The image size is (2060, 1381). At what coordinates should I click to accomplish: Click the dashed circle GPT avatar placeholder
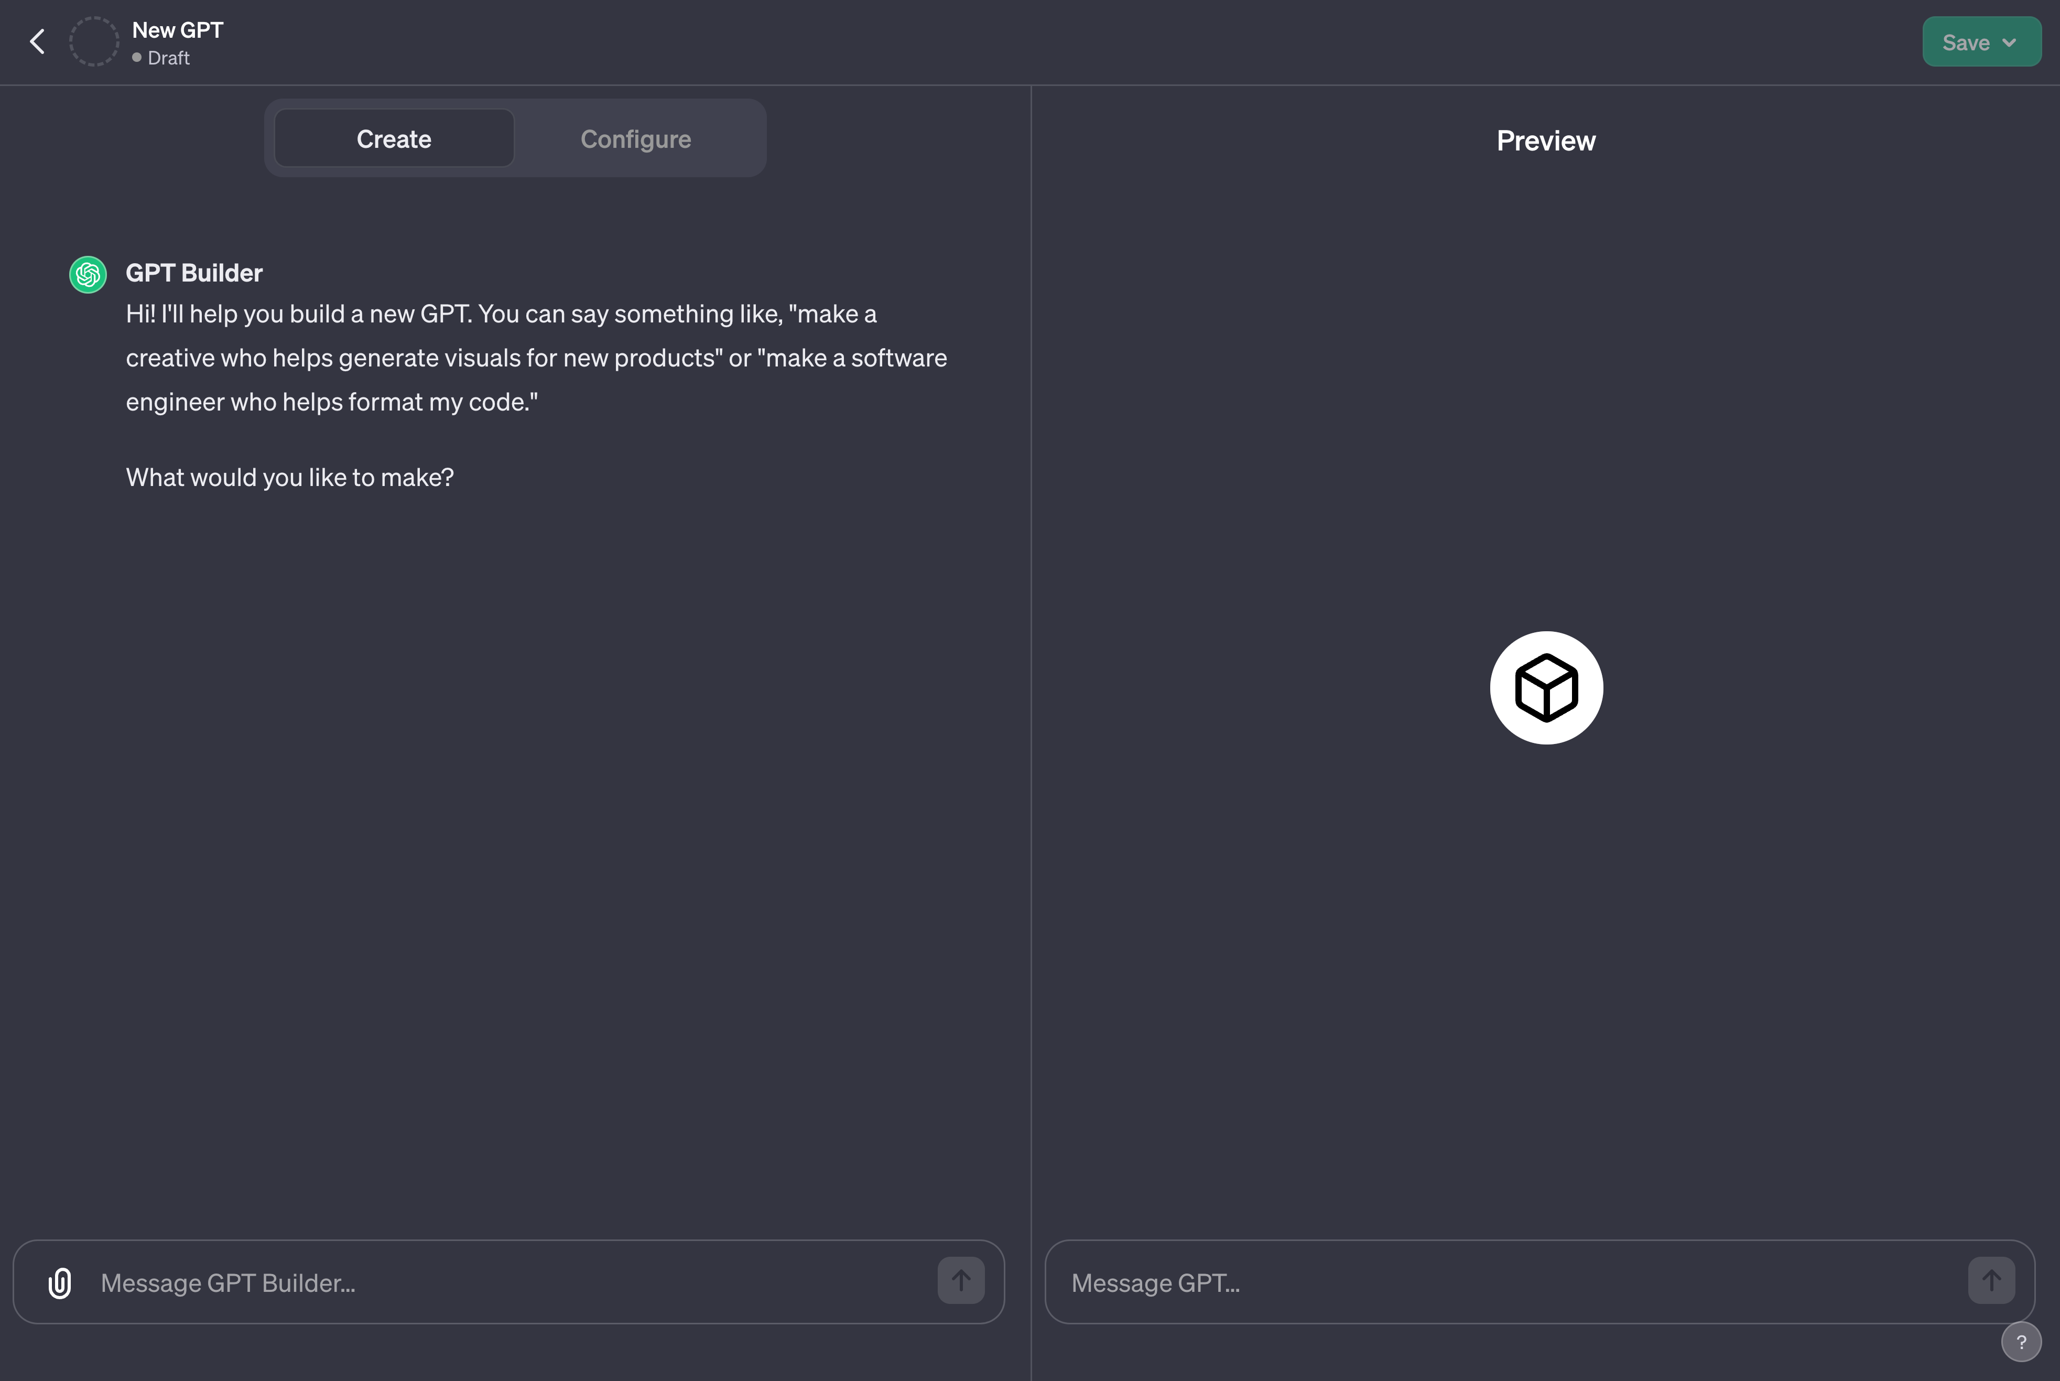coord(93,41)
